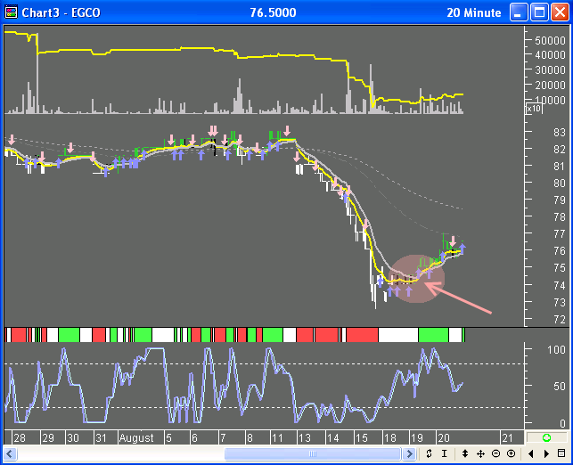Select the I-beam cursor tool

coord(444,453)
